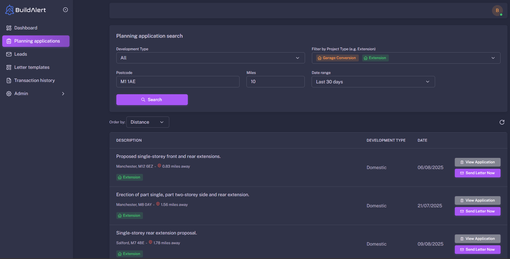Click the Postcode input field
The height and width of the screenshot is (259, 510).
[178, 82]
